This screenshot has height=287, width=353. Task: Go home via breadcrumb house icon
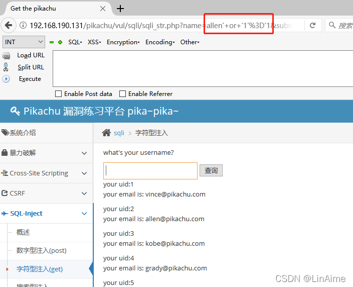coord(106,133)
